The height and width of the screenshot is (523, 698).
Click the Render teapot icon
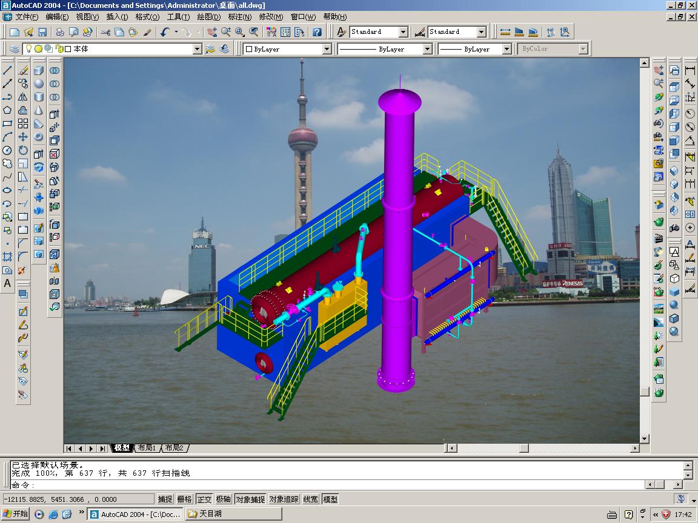coord(659,222)
